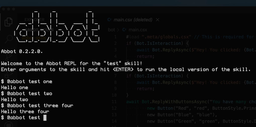Image resolution: width=256 pixels, height=127 pixels.
Task: Click the 'Enter arguments to the skill' line
Action: tap(126, 69)
